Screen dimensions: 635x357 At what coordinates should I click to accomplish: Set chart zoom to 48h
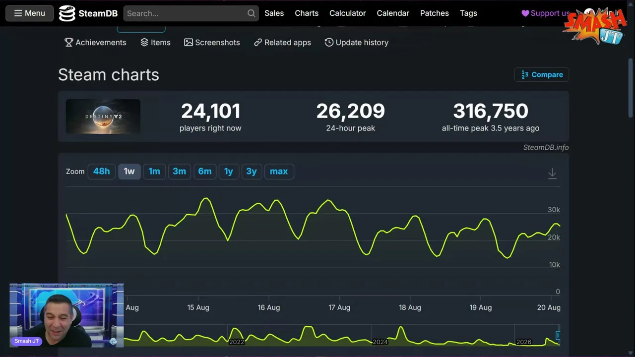tap(102, 172)
